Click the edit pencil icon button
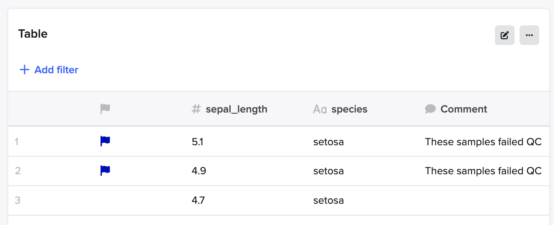Image resolution: width=554 pixels, height=225 pixels. click(504, 35)
